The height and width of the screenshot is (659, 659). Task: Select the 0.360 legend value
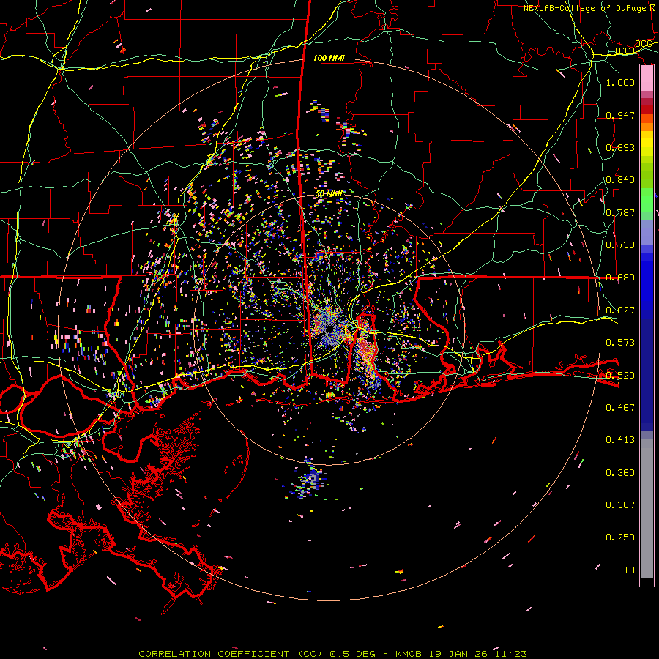click(620, 473)
